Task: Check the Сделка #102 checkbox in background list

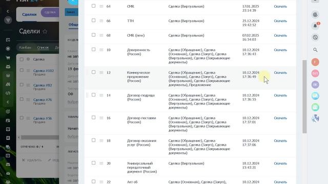Action: point(22,71)
